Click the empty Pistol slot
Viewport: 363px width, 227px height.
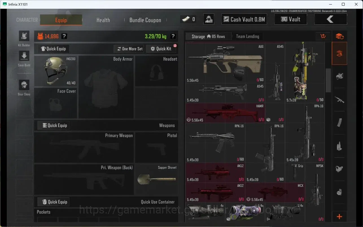click(x=157, y=148)
